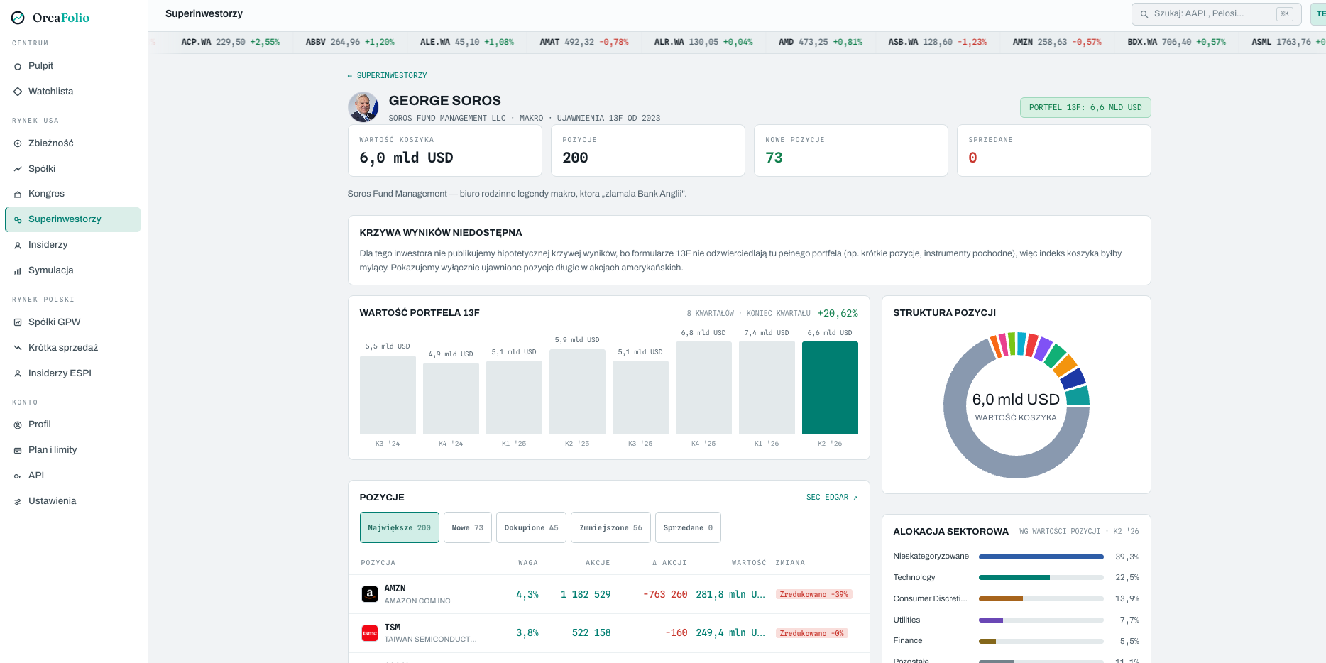The width and height of the screenshot is (1326, 663).
Task: Focus the Szukaj search field
Action: pos(1217,14)
